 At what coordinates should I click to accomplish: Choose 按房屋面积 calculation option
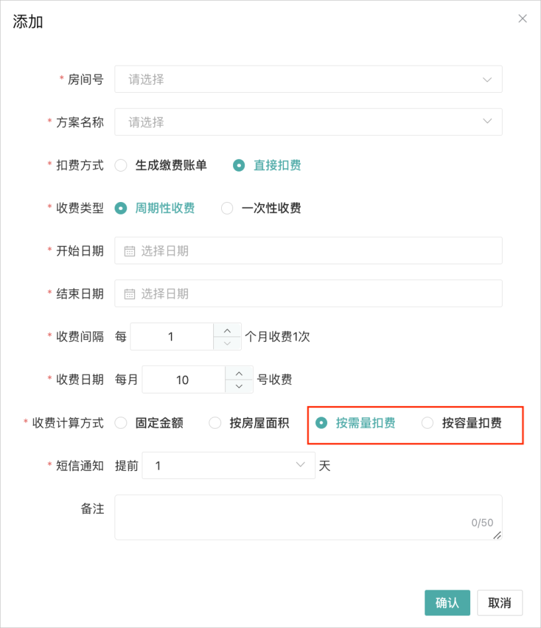pyautogui.click(x=215, y=423)
